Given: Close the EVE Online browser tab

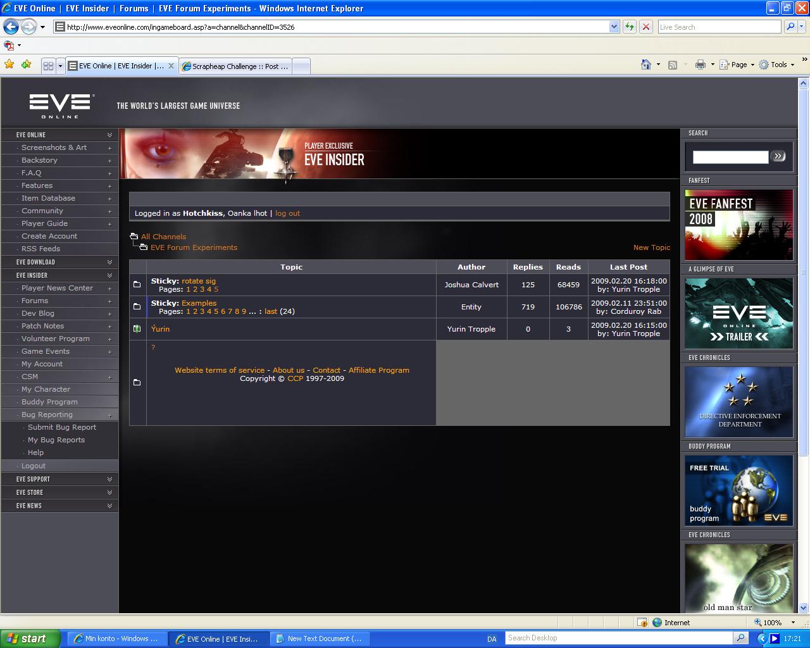Looking at the screenshot, I should tap(171, 66).
